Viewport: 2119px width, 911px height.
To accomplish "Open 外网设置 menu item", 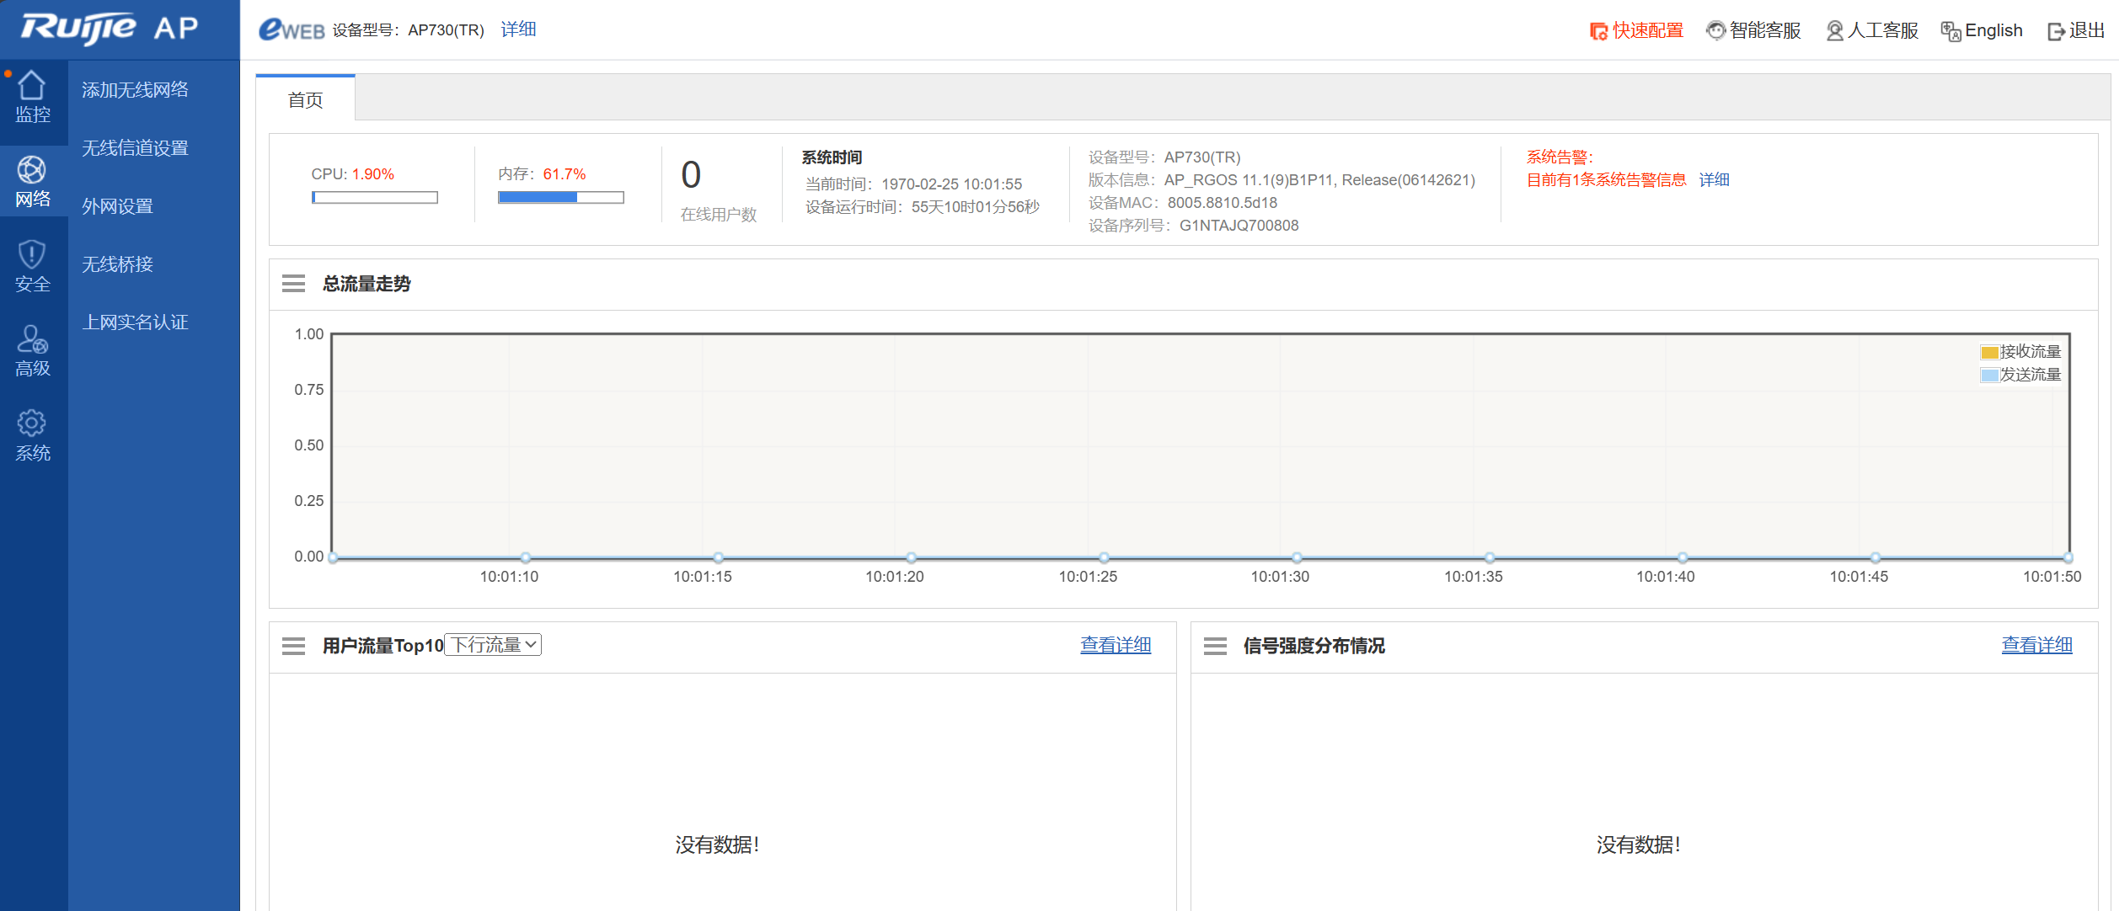I will (x=117, y=206).
